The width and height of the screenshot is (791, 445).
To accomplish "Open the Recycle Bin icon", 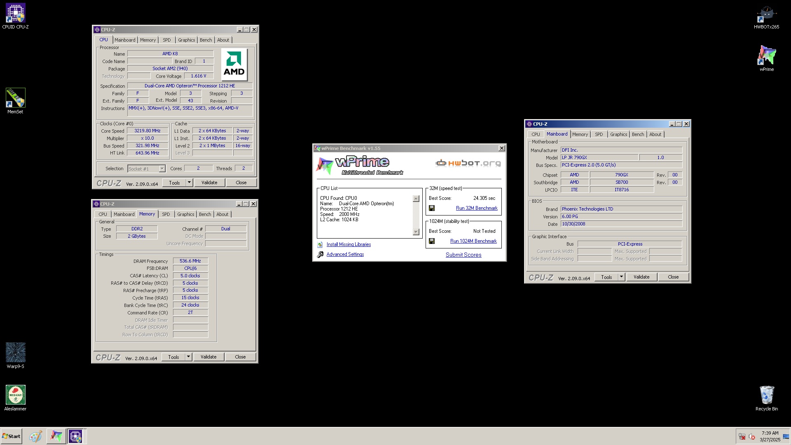I will [766, 398].
